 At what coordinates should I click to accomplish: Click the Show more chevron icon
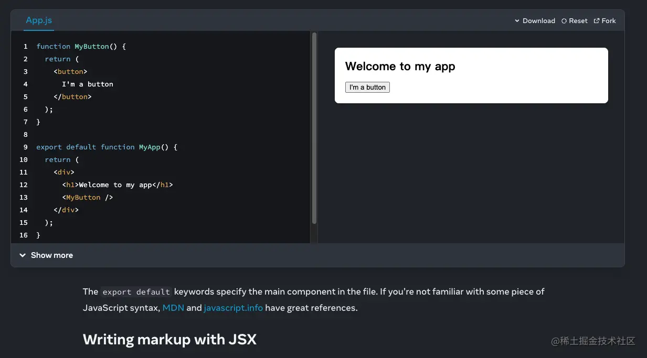(x=23, y=255)
